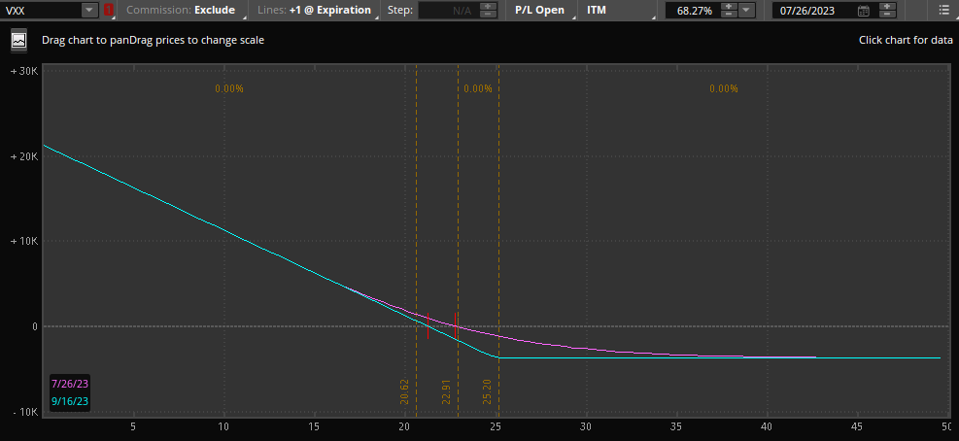This screenshot has height=441, width=959.
Task: Open the calendar date picker icon
Action: pos(864,11)
